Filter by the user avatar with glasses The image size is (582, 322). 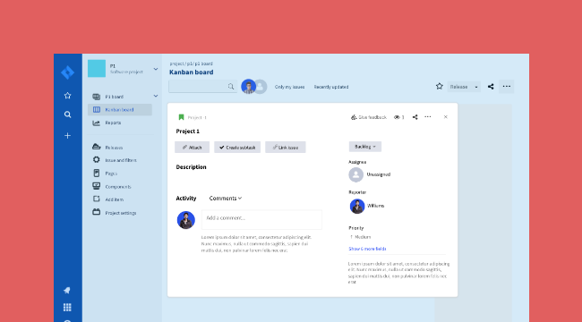pos(248,87)
